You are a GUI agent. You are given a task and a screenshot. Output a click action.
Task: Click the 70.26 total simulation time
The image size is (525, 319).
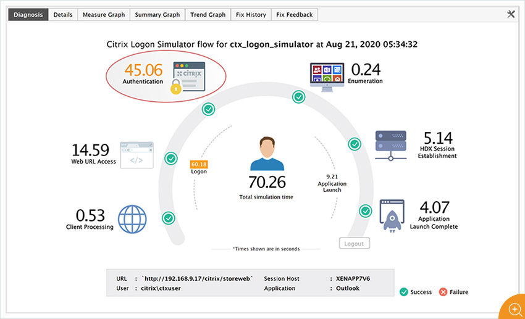[267, 182]
